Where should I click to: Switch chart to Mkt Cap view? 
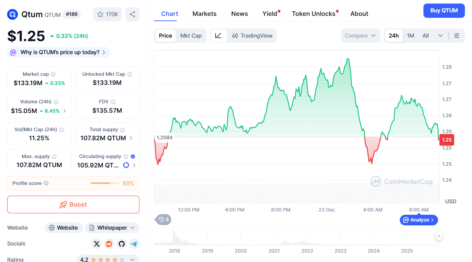[x=191, y=36]
